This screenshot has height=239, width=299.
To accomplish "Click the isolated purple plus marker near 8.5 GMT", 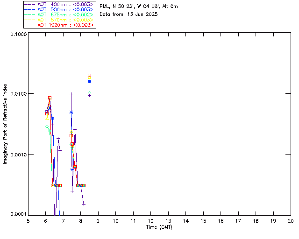I will [x=89, y=96].
